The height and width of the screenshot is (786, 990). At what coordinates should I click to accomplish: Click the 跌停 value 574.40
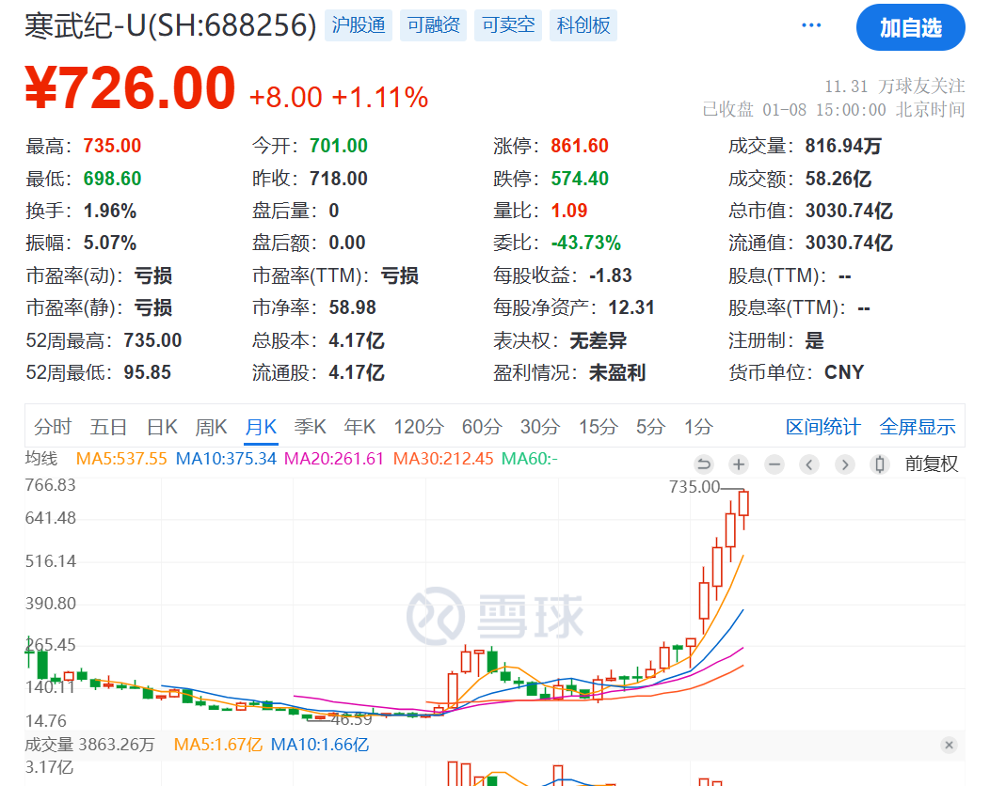pyautogui.click(x=580, y=179)
